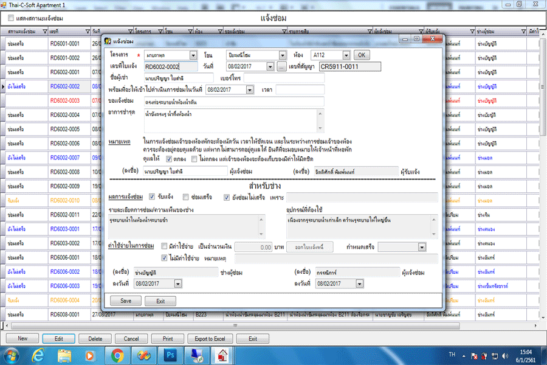
Task: Click the Windows Start orb
Action: [x=13, y=354]
